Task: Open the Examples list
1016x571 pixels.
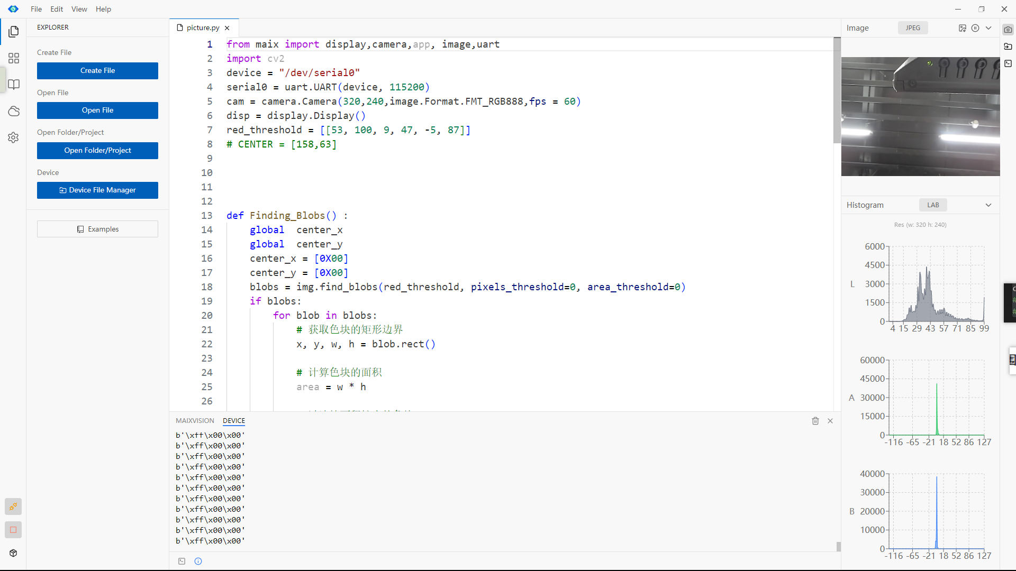Action: (x=97, y=229)
